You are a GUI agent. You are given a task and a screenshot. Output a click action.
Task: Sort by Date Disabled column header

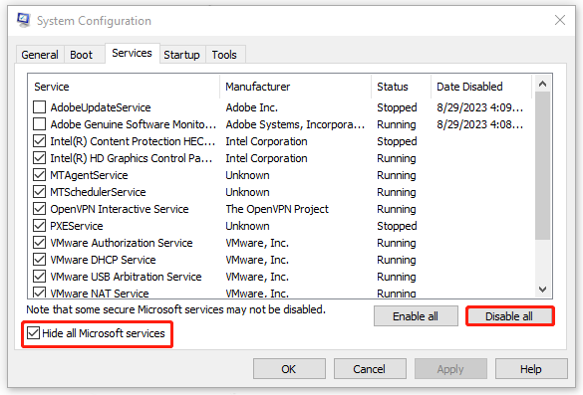[482, 87]
